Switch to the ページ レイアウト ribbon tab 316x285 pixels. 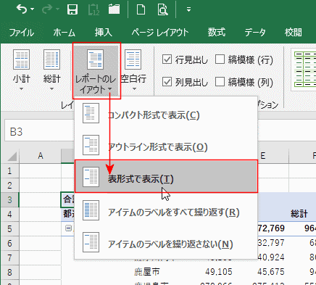[x=160, y=33]
